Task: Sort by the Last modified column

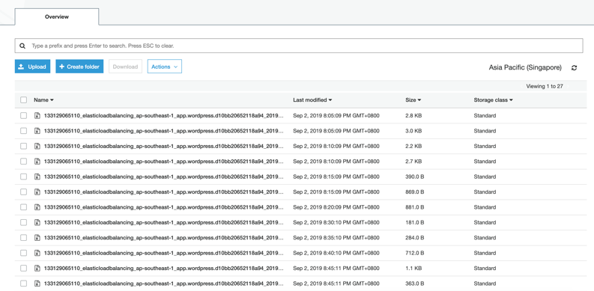Action: pyautogui.click(x=312, y=100)
